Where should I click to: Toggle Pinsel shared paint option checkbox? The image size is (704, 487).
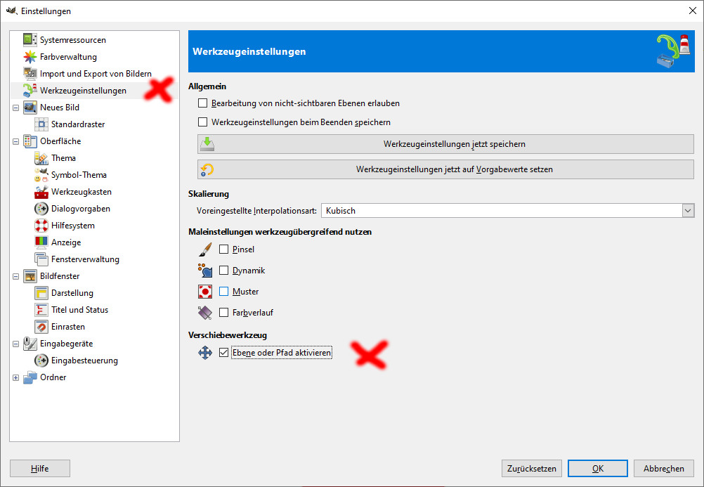[x=224, y=249]
